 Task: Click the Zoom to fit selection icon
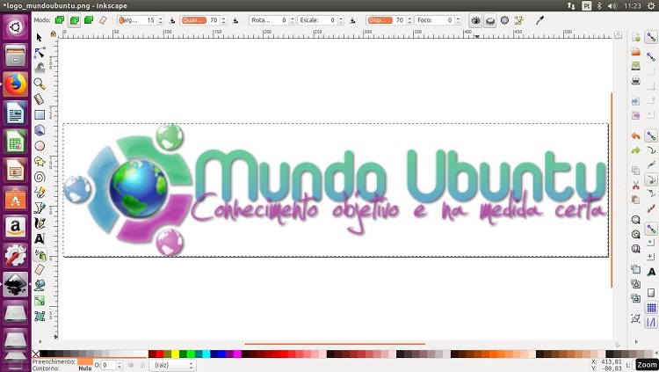[635, 220]
